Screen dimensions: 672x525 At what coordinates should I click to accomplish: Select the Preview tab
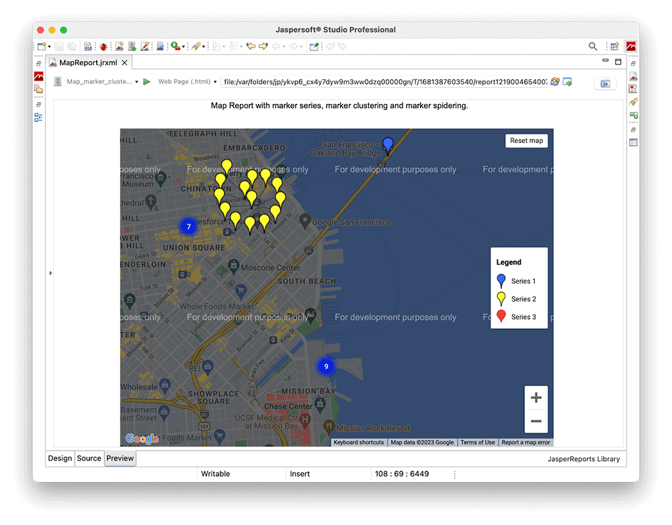click(120, 458)
